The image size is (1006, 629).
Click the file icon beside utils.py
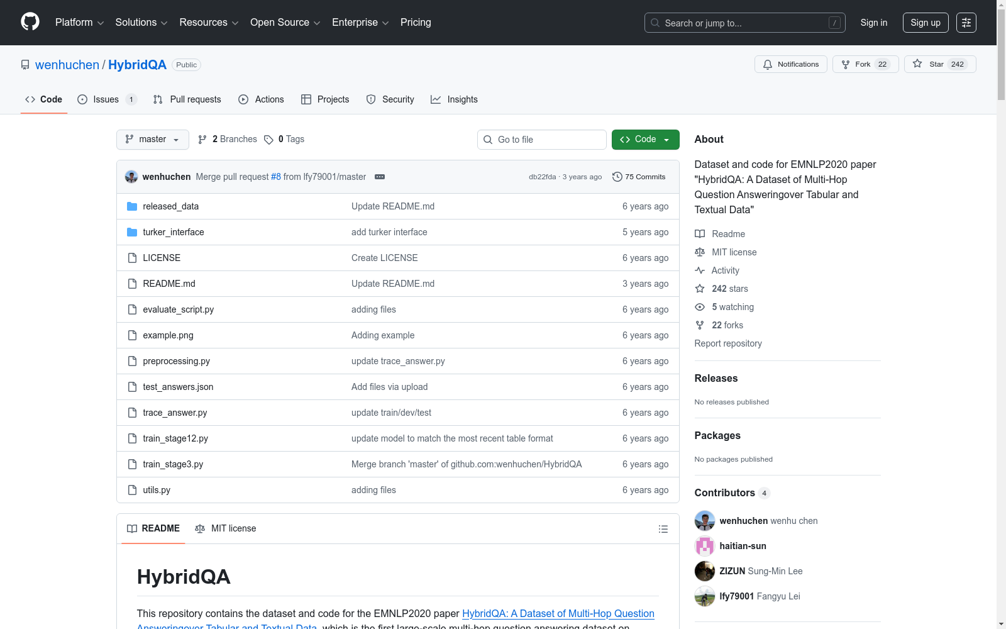click(132, 490)
